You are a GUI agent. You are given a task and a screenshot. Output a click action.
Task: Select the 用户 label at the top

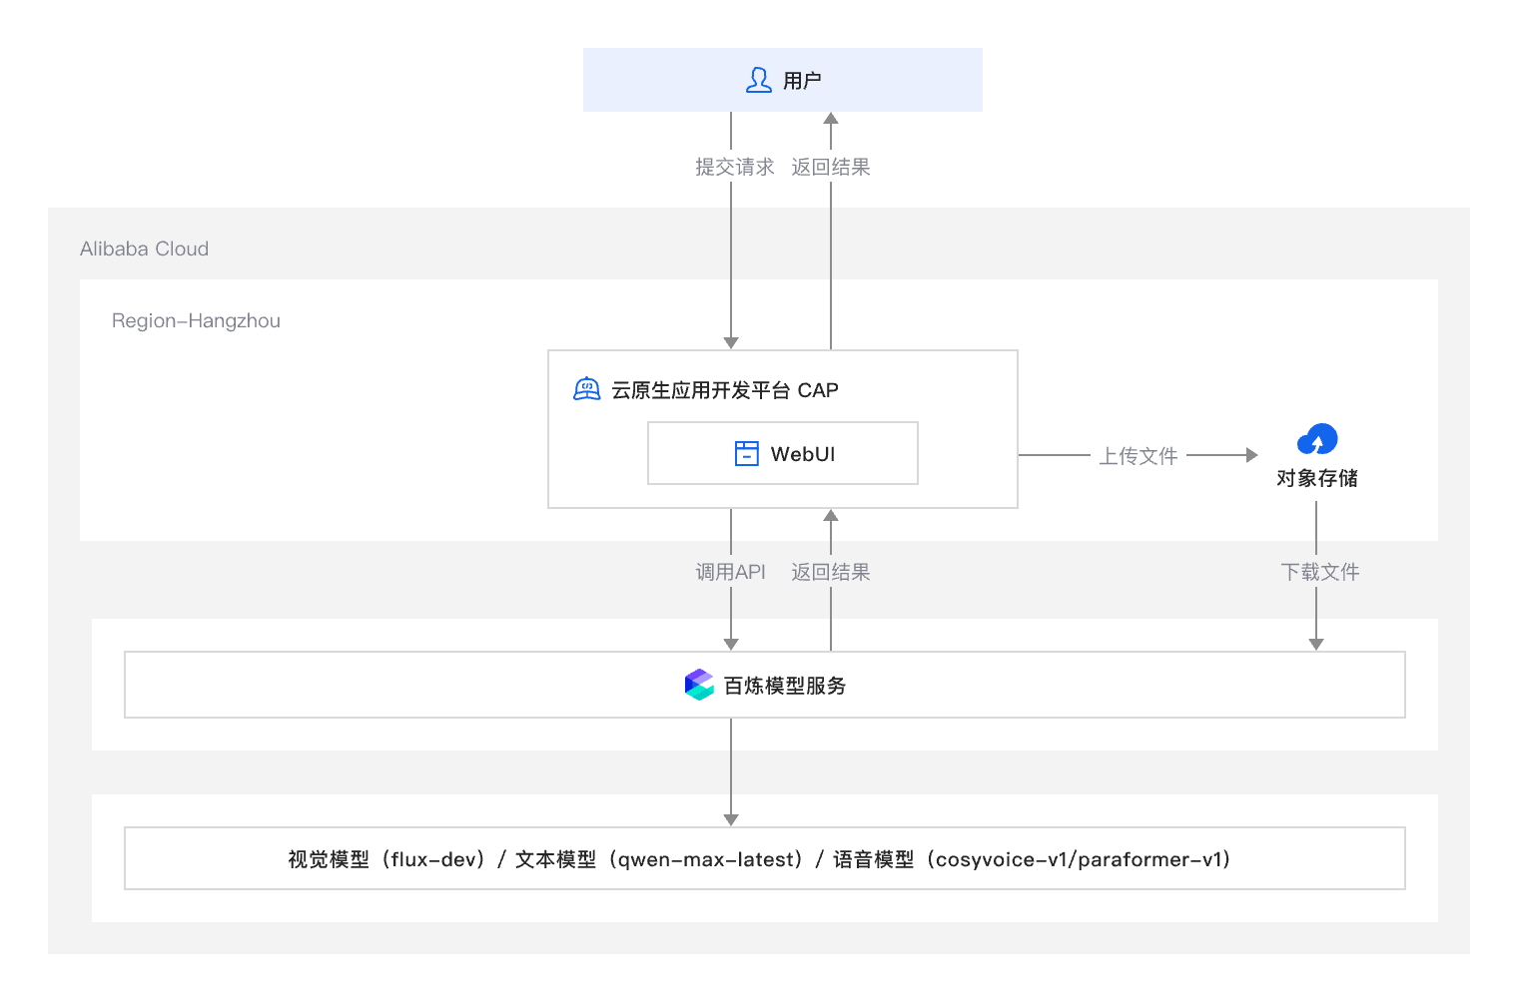(x=802, y=80)
